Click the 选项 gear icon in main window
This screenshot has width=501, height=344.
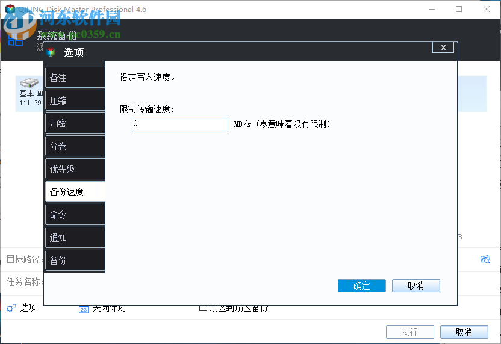11,308
